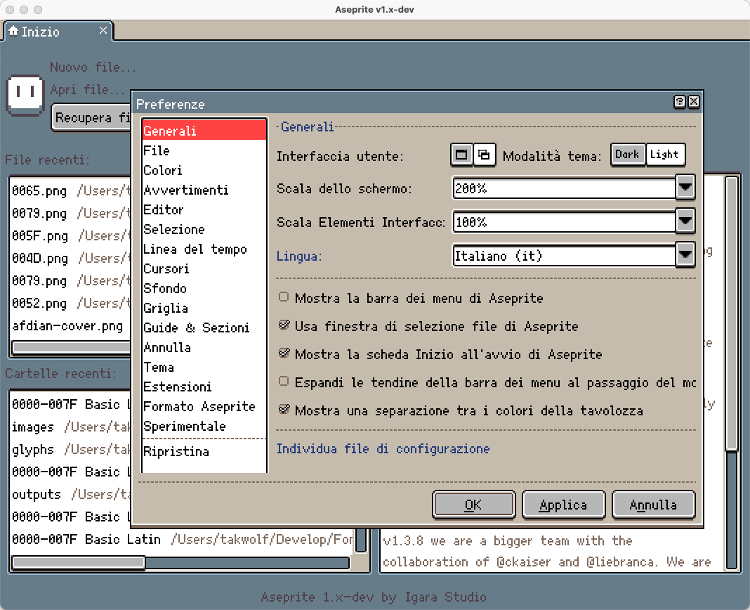Click the help icon in Preferenze title bar

tap(679, 101)
